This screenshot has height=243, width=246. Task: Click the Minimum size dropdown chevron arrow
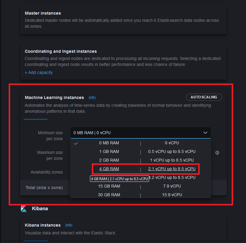(205, 133)
